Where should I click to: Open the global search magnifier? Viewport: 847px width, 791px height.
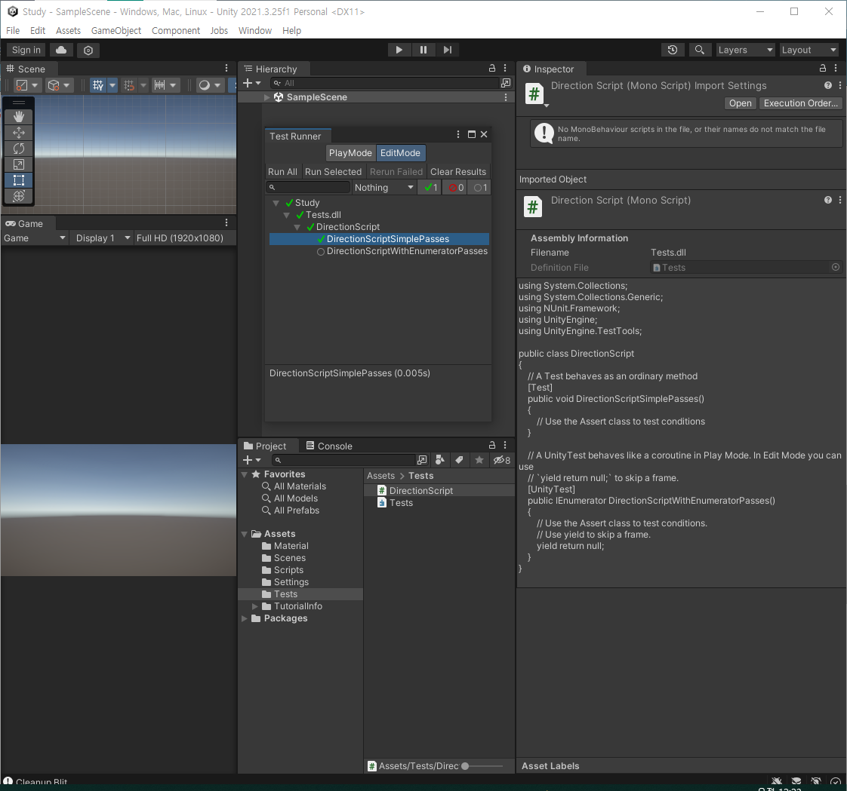[x=700, y=51]
